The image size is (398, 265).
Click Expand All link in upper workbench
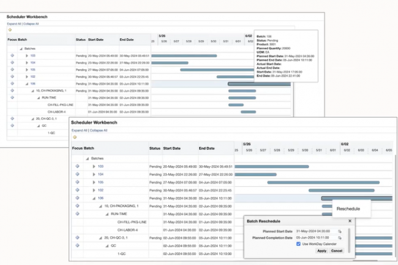point(14,23)
